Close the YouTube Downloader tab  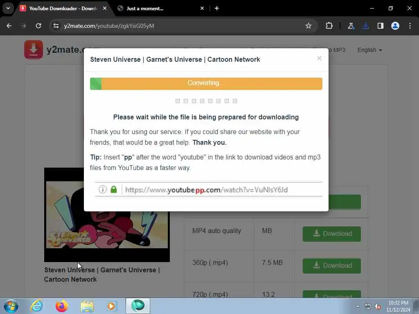105,8
